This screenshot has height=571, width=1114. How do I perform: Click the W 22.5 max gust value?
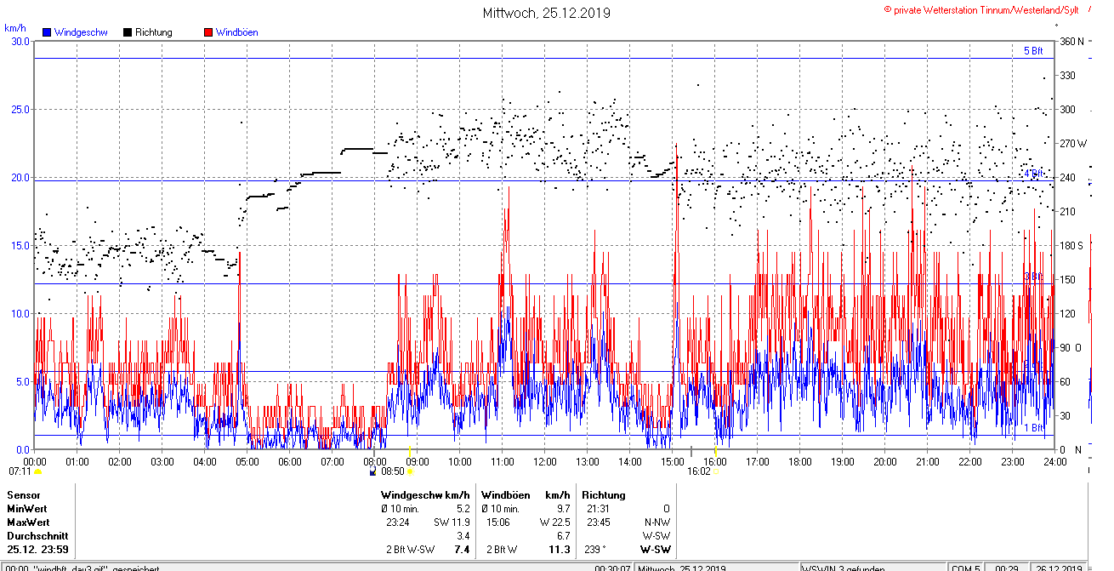point(554,522)
